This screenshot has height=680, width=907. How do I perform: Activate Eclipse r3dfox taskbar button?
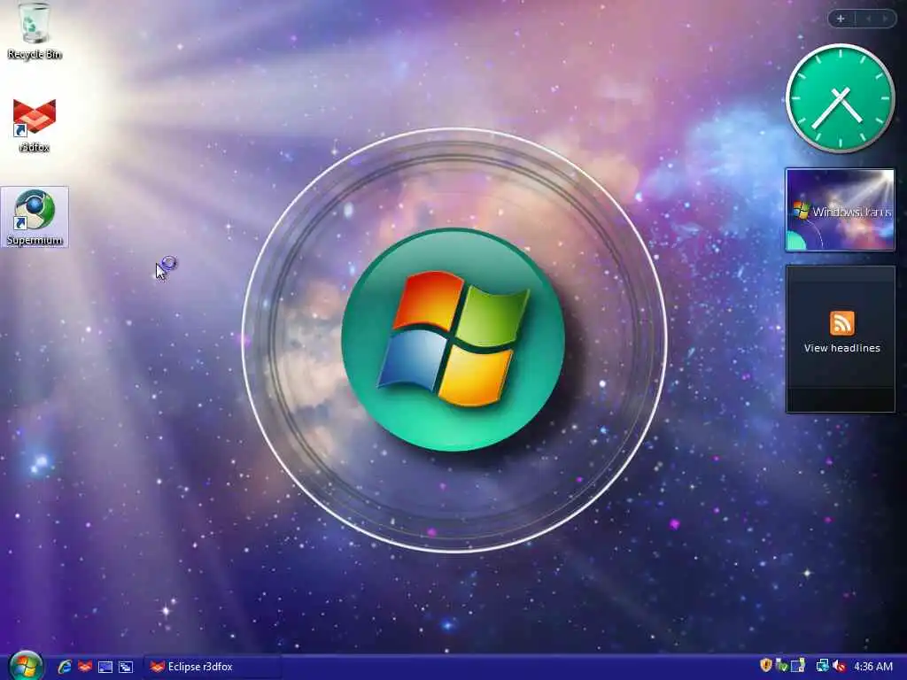point(212,667)
